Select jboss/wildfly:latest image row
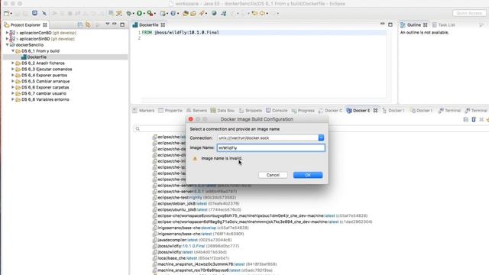 pyautogui.click(x=190, y=252)
